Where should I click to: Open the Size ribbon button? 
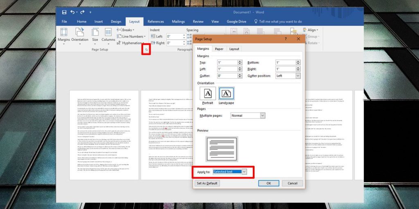point(95,35)
